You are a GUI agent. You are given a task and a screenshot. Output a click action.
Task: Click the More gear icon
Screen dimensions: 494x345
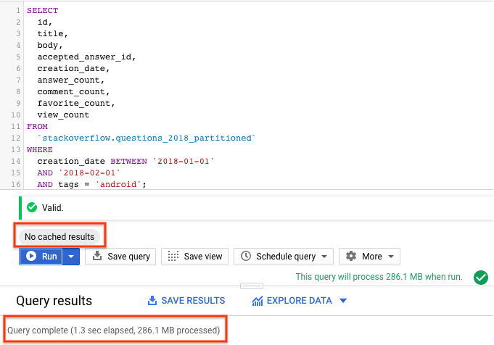tap(351, 257)
